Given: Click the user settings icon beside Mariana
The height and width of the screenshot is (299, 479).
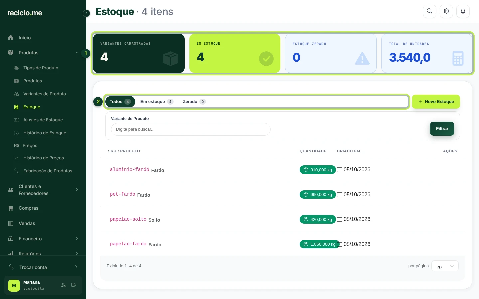Looking at the screenshot, I should 63,285.
